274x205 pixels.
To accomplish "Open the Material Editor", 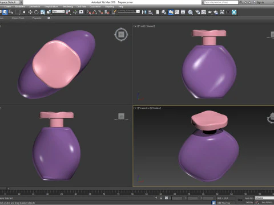I will click(x=190, y=12).
